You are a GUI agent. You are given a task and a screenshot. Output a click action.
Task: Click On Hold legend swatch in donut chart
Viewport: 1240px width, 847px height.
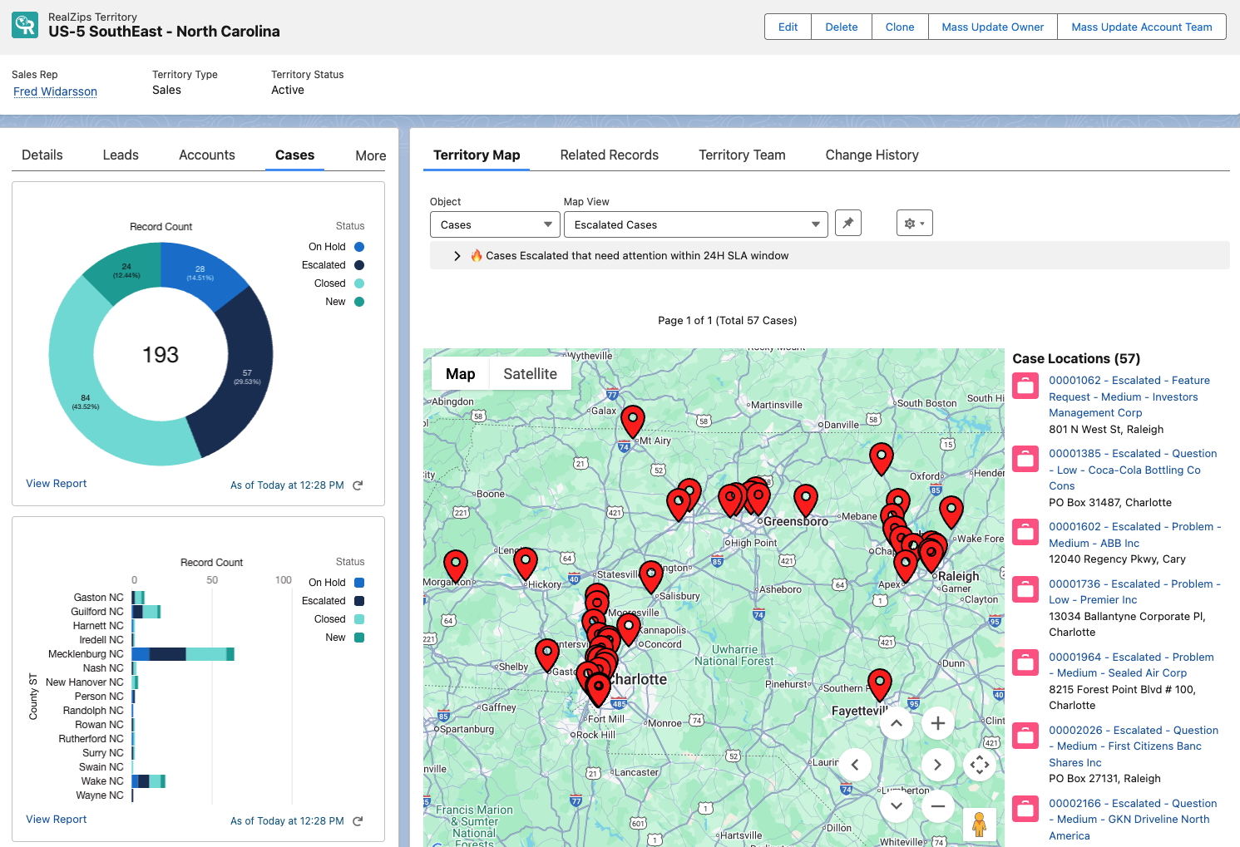[359, 247]
